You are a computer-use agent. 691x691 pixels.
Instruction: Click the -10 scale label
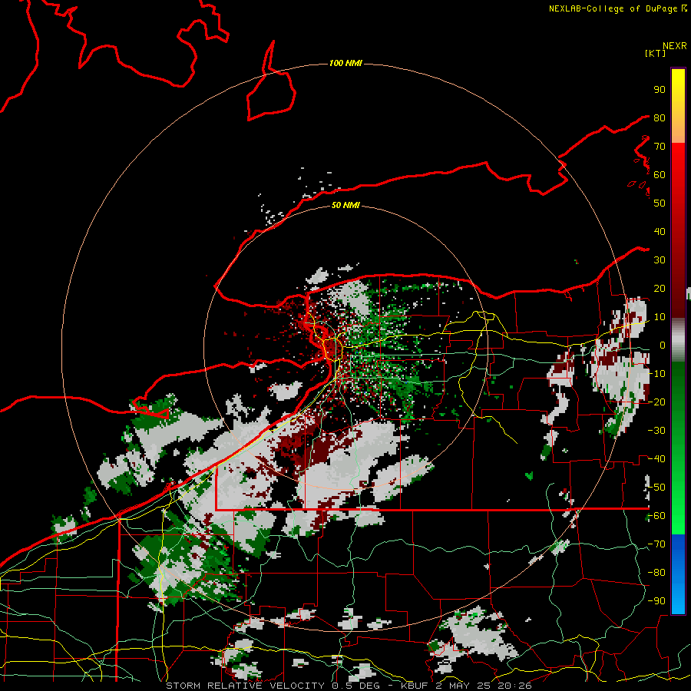pos(656,374)
